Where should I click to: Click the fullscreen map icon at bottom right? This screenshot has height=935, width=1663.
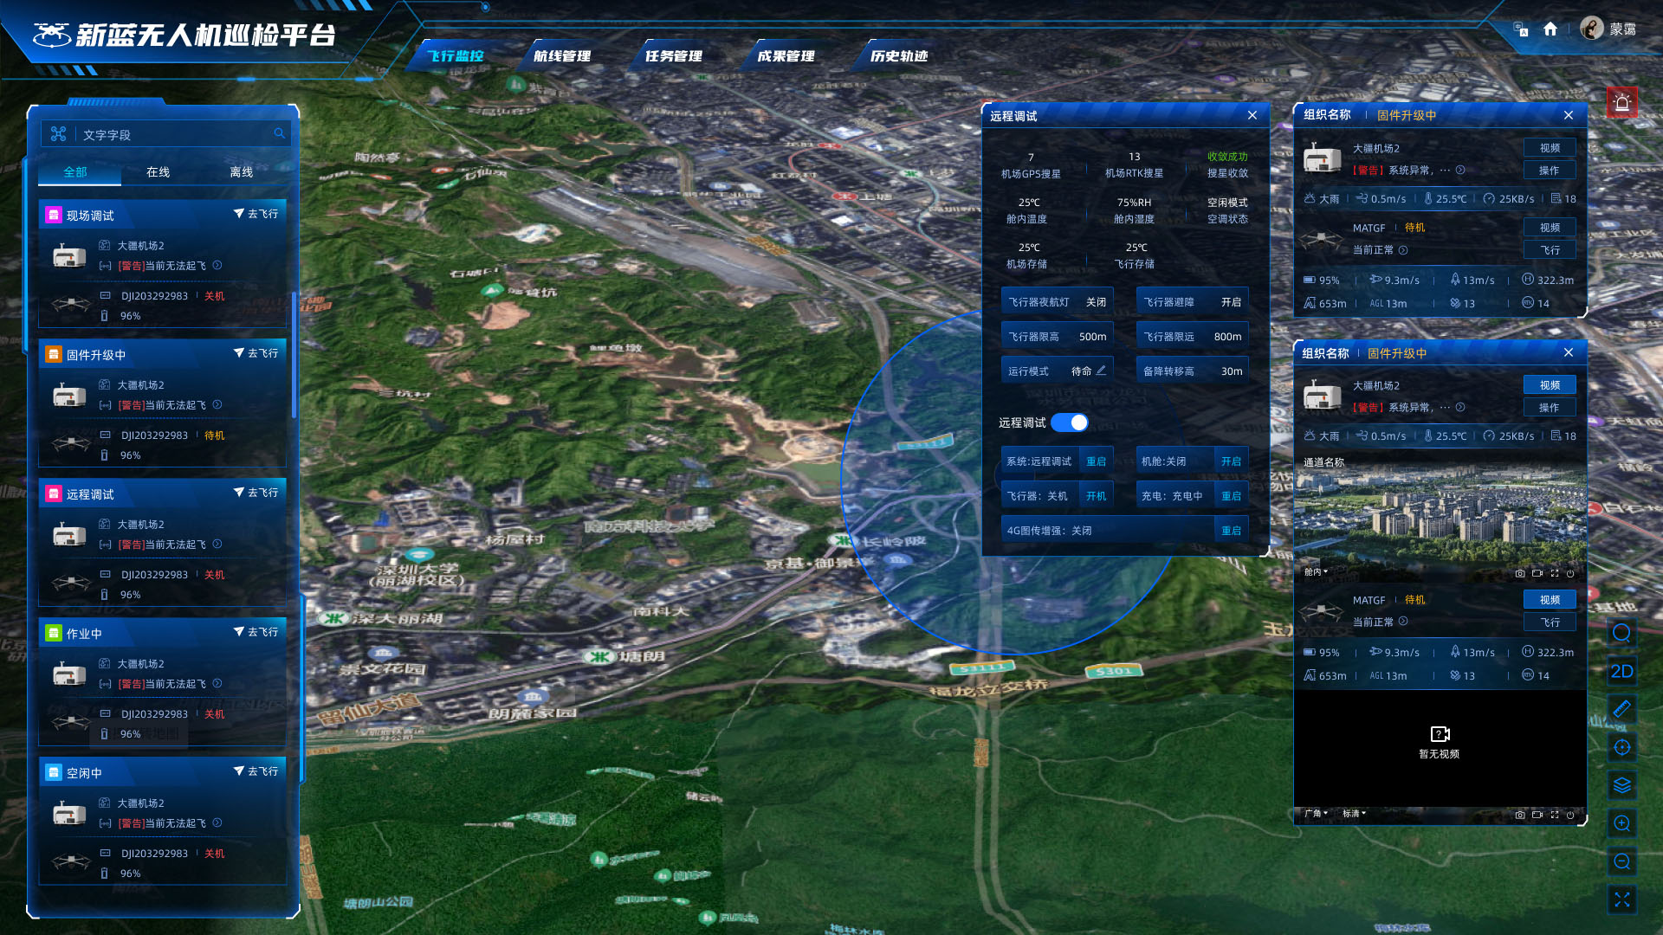[1621, 900]
